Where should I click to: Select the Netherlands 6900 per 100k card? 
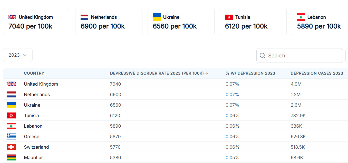pyautogui.click(x=109, y=22)
